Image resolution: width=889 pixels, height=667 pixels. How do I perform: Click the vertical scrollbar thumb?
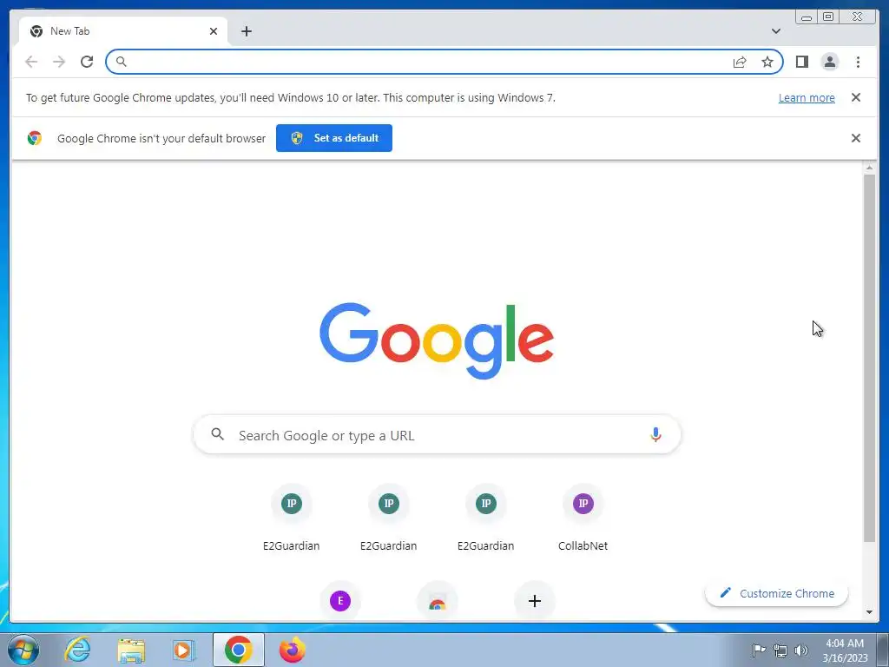(x=869, y=359)
